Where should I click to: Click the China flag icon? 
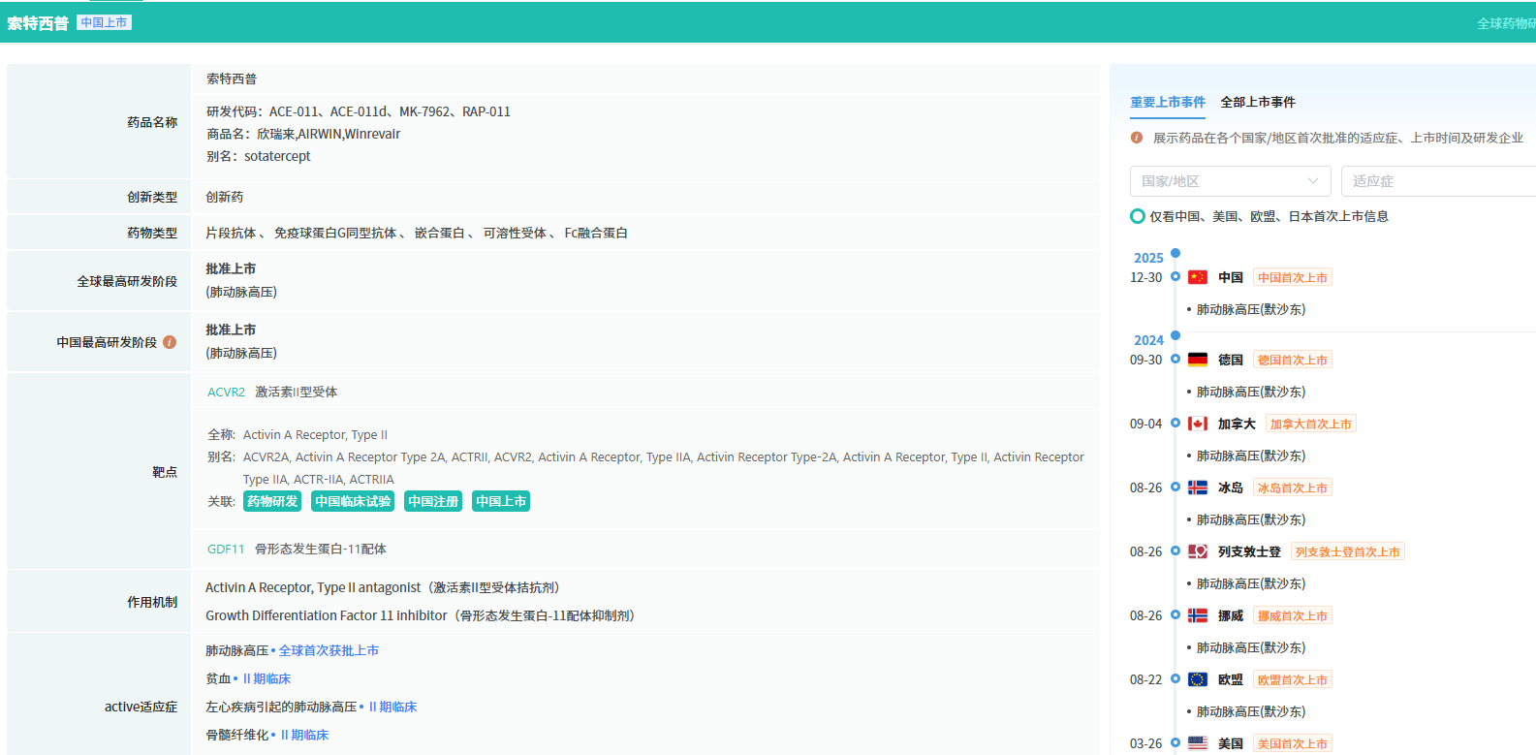(1198, 277)
